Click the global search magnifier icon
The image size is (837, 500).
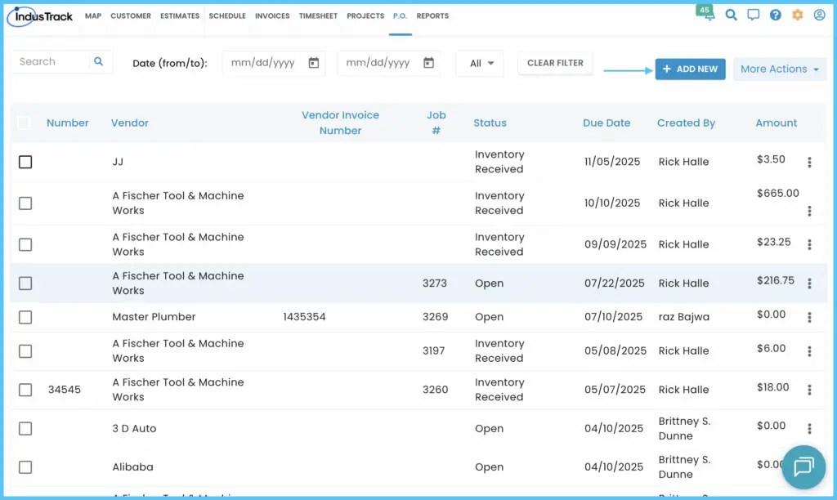tap(731, 15)
